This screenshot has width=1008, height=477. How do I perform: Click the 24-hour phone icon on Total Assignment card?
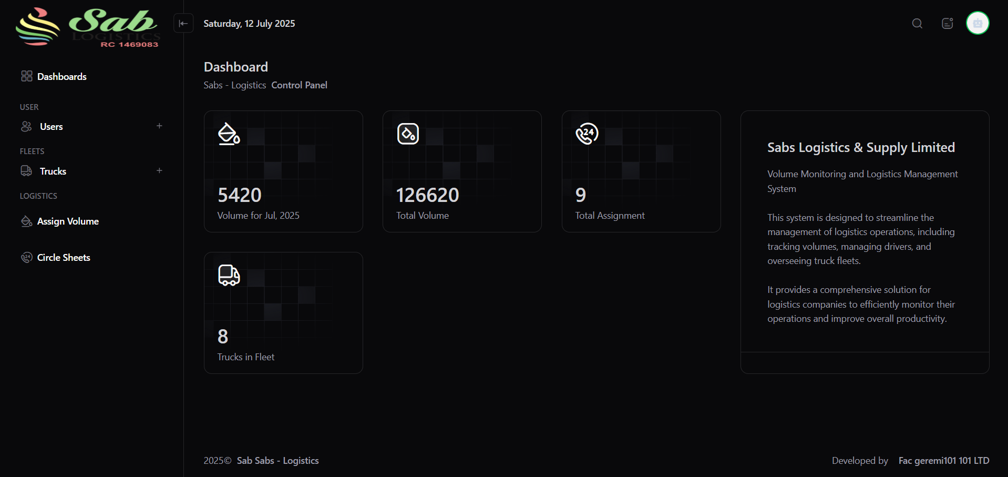click(587, 134)
